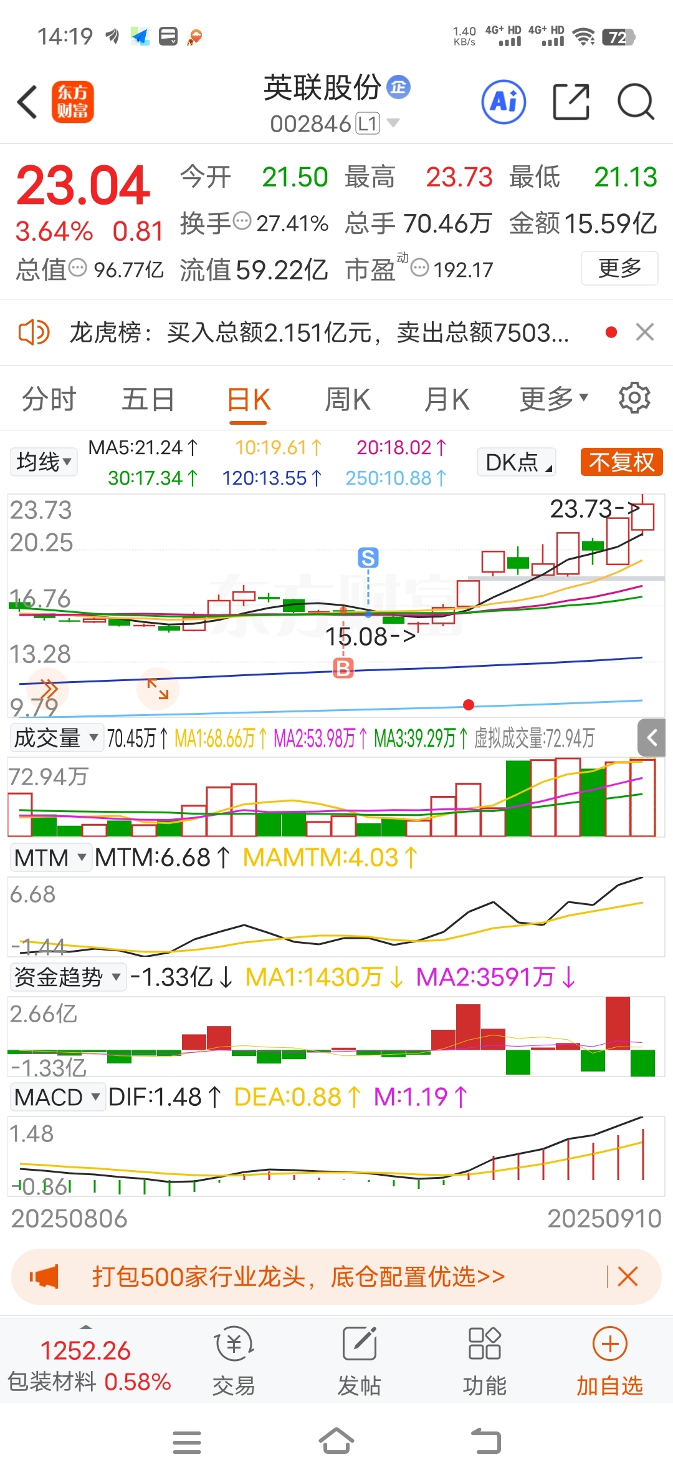Screen dimensions: 673x1482
Task: Tap the 英联股份 stock title
Action: click(322, 87)
